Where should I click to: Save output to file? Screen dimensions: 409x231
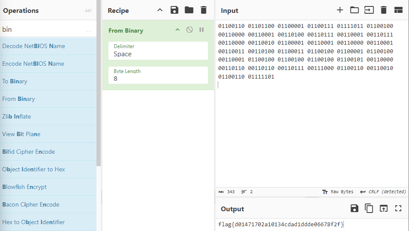tap(354, 208)
